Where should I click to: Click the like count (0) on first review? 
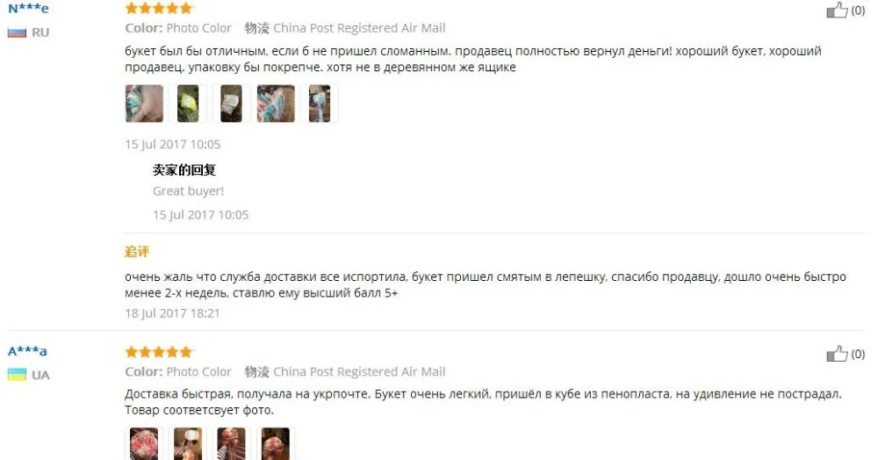(858, 10)
